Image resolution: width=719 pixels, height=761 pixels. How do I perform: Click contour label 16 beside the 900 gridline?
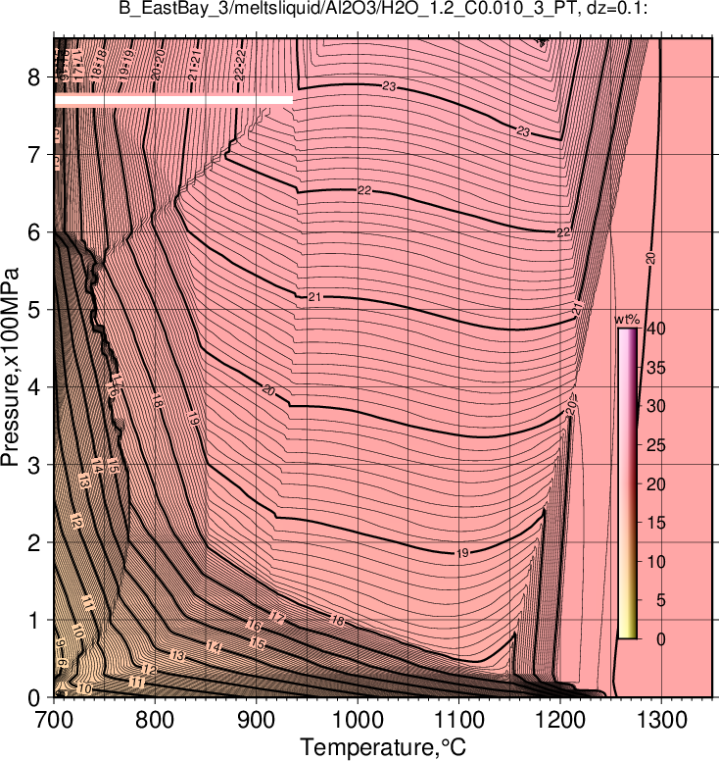254,625
